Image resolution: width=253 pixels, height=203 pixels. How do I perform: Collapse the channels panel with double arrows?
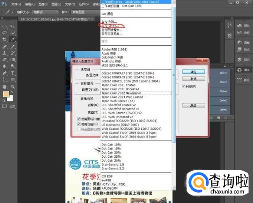pos(225,66)
